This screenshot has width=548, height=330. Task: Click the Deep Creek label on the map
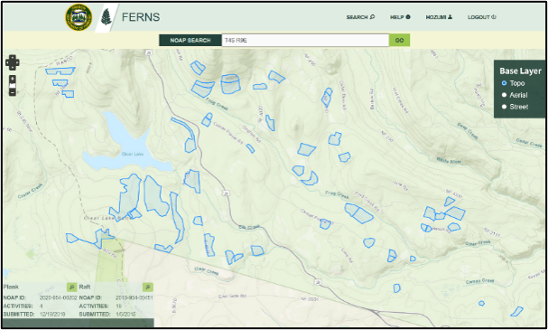467,131
